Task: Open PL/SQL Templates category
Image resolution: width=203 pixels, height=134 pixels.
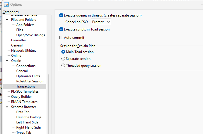Action: coord(25,92)
